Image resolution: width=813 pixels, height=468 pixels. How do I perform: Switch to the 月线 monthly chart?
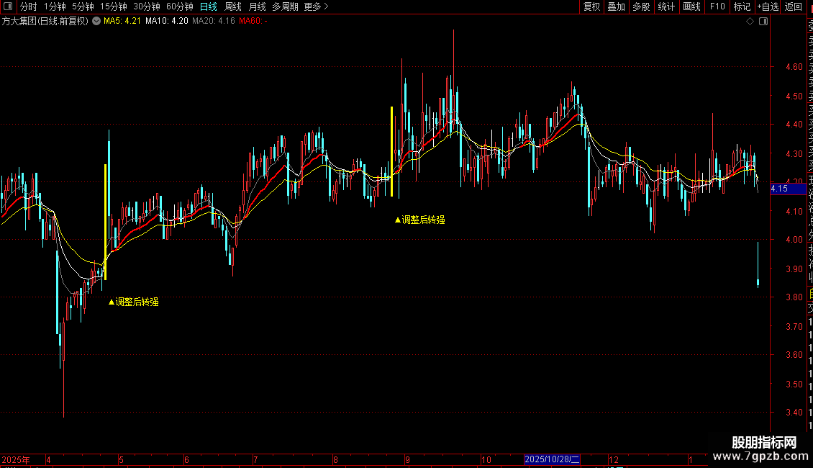click(x=257, y=6)
